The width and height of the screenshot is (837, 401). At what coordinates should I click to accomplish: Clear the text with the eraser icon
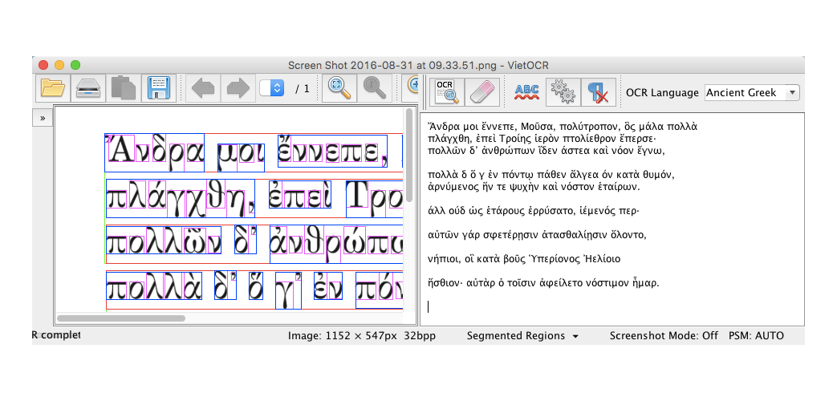[x=482, y=93]
